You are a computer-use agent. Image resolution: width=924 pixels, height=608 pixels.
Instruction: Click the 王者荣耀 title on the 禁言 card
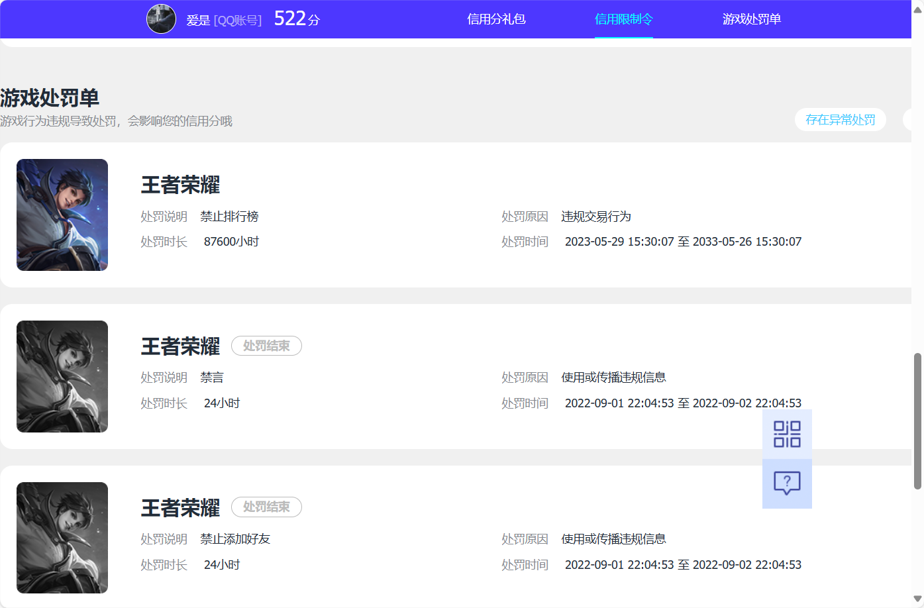[x=180, y=346]
